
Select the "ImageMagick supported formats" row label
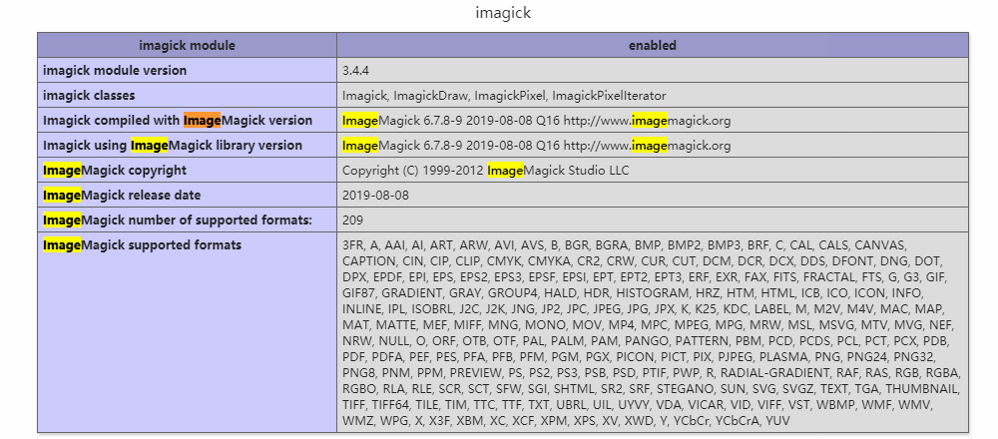click(x=142, y=244)
